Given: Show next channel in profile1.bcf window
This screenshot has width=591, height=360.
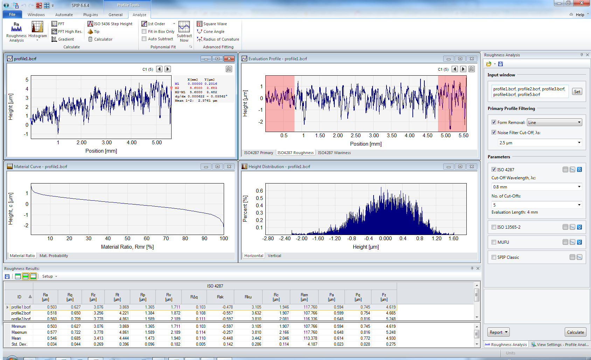Looking at the screenshot, I should pos(168,69).
